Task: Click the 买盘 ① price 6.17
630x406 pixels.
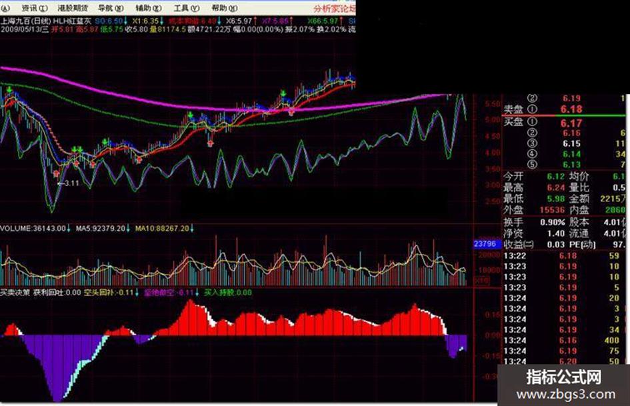Action: pyautogui.click(x=571, y=123)
